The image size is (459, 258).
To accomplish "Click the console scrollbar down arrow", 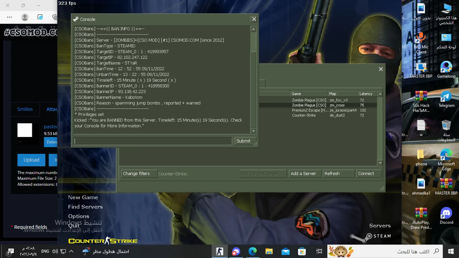I will click(253, 131).
